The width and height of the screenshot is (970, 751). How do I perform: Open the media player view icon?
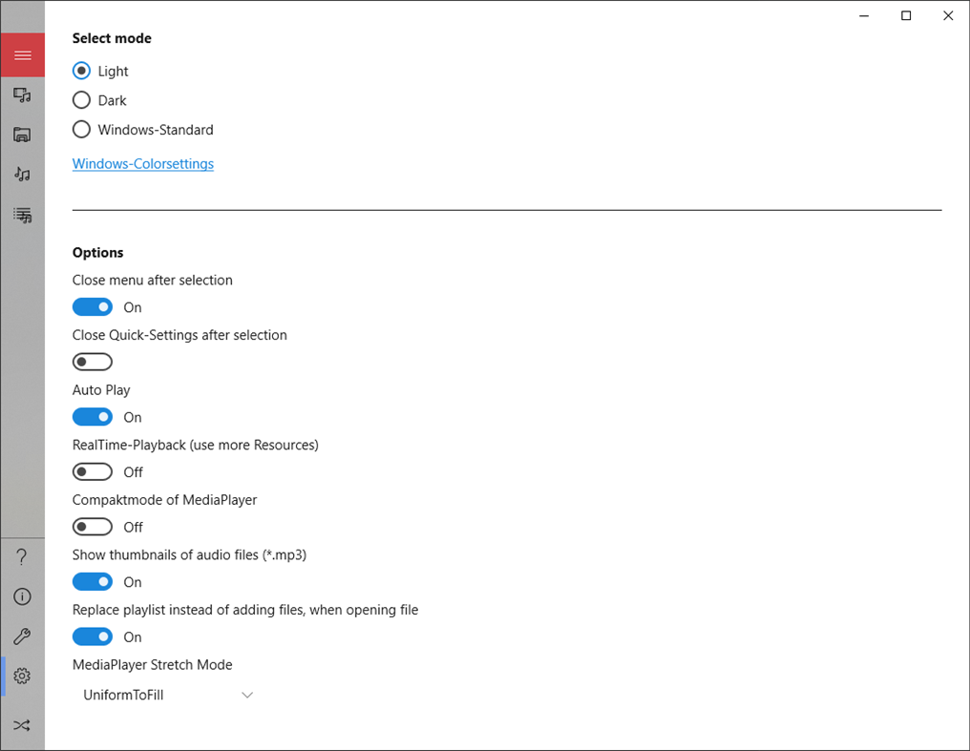(22, 94)
